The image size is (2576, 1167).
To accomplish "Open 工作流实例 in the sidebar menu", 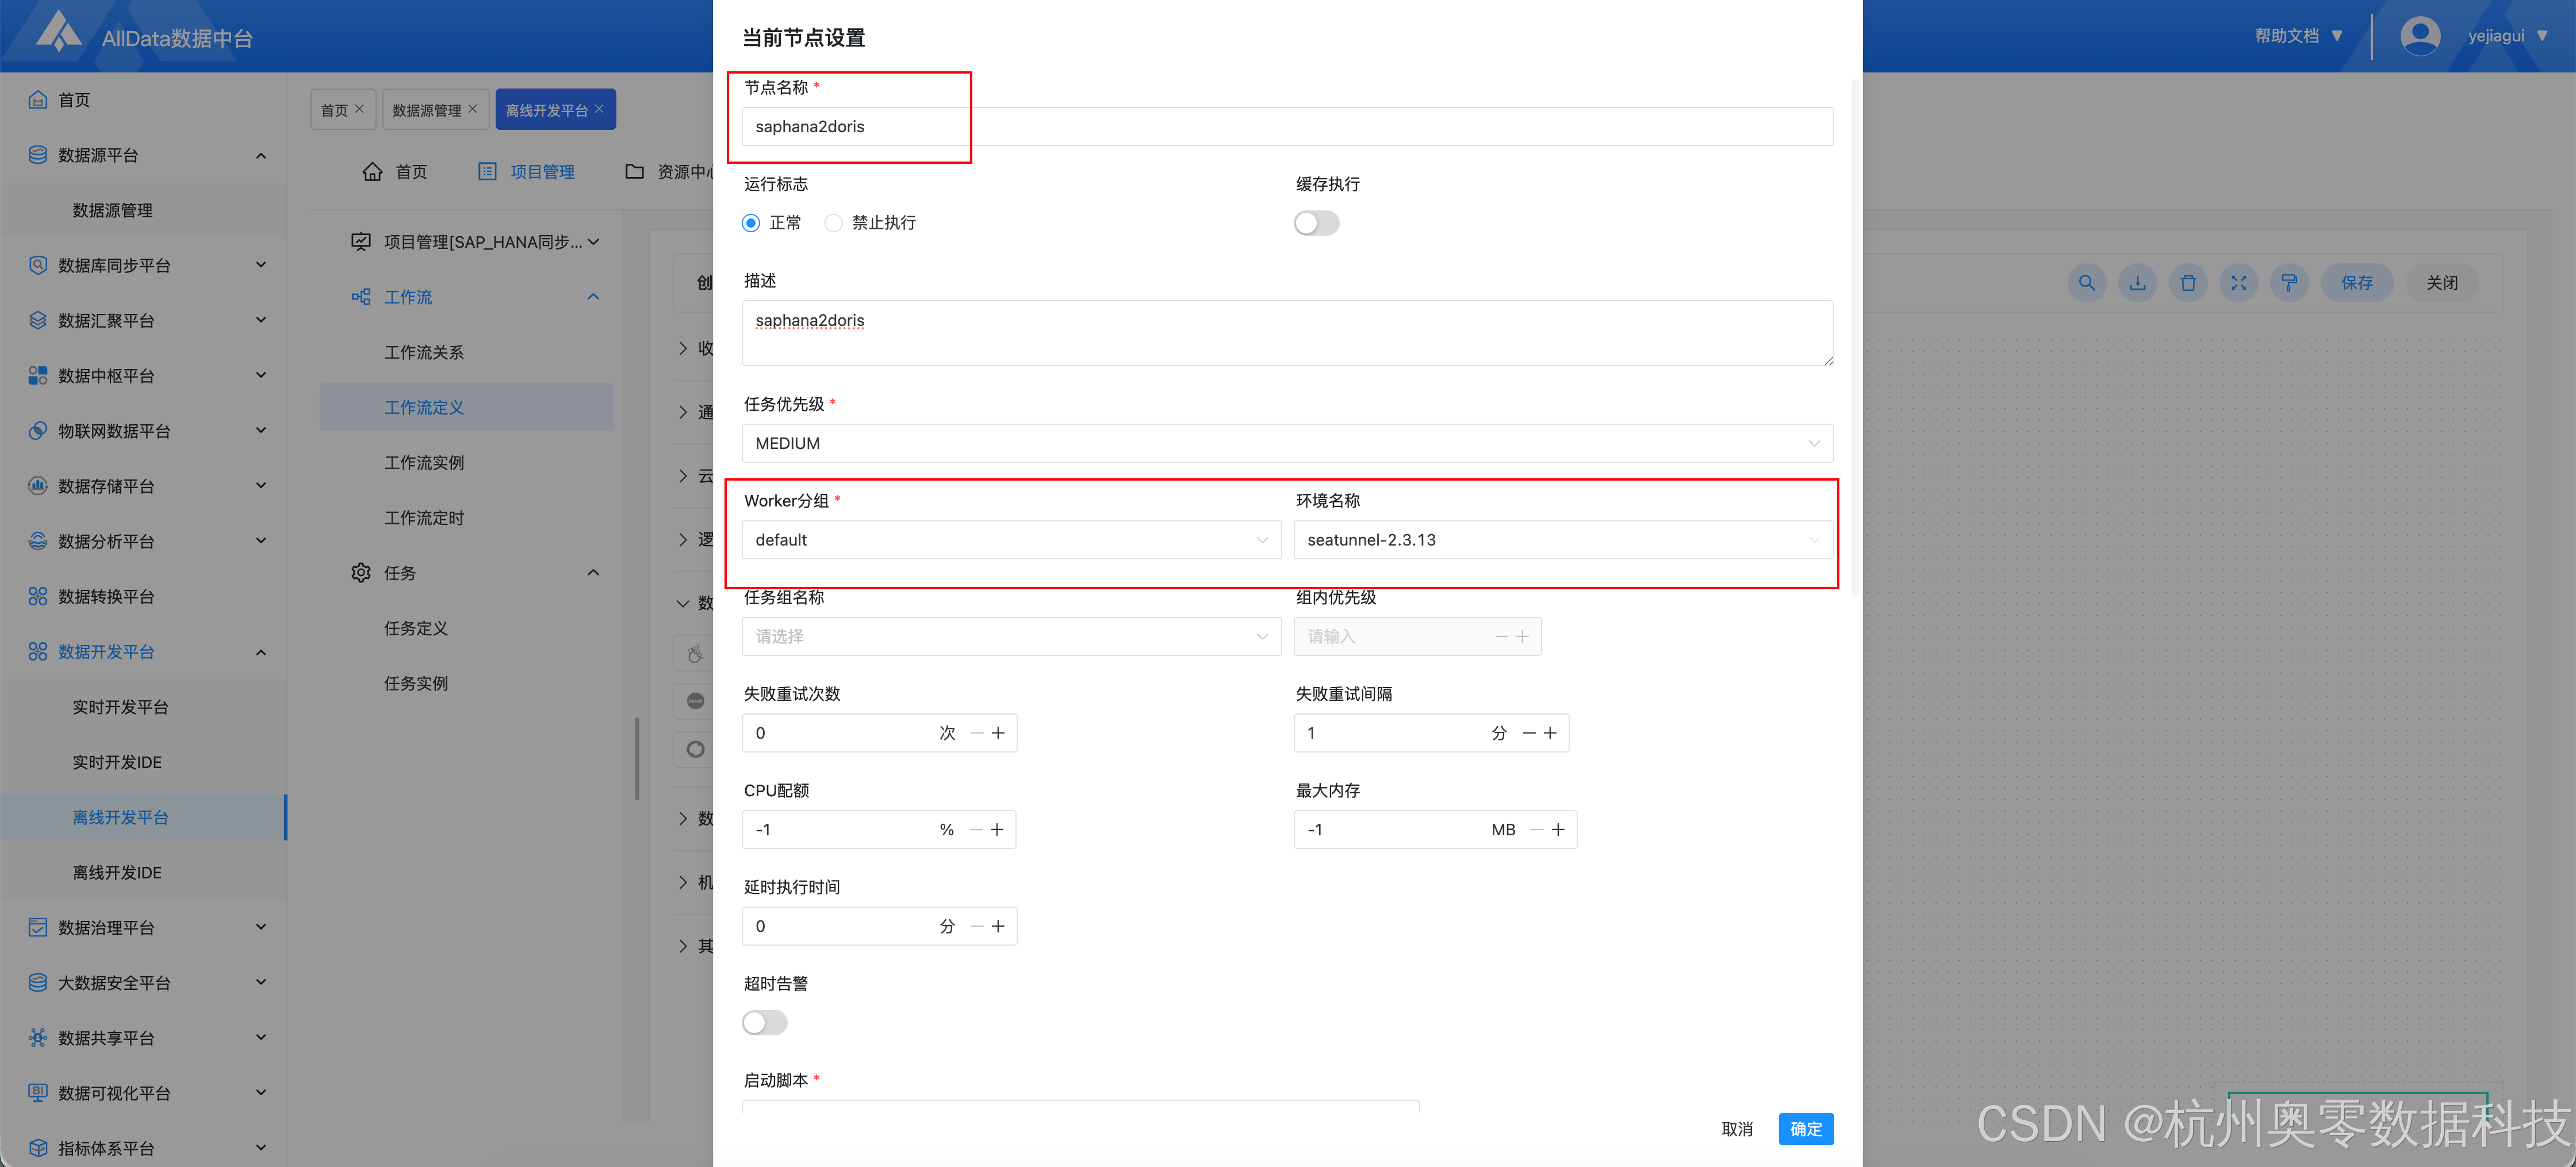I will 424,463.
